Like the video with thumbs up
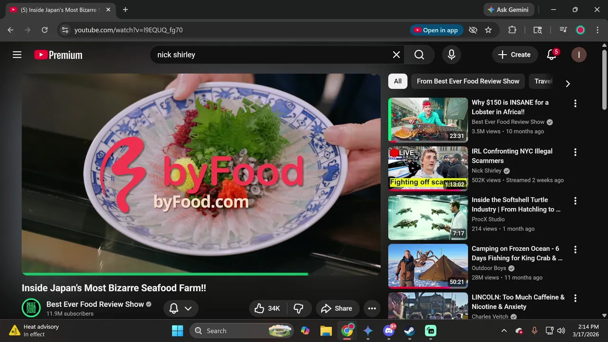Viewport: 608px width, 342px height. [x=267, y=308]
